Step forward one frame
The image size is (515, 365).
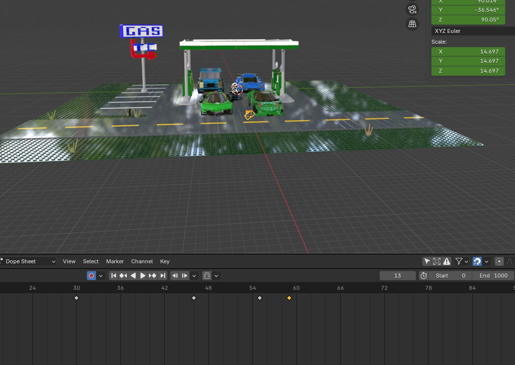coord(185,276)
